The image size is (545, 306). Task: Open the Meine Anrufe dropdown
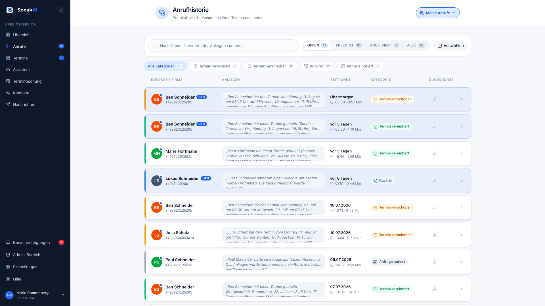coord(438,13)
